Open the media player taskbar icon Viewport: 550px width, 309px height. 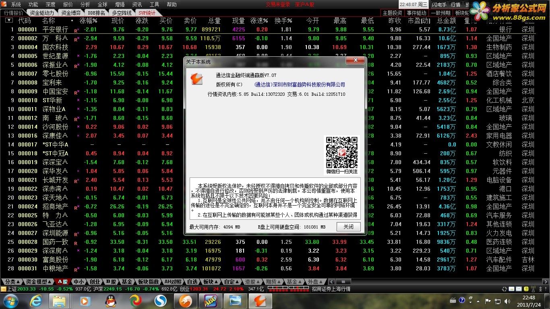click(85, 301)
